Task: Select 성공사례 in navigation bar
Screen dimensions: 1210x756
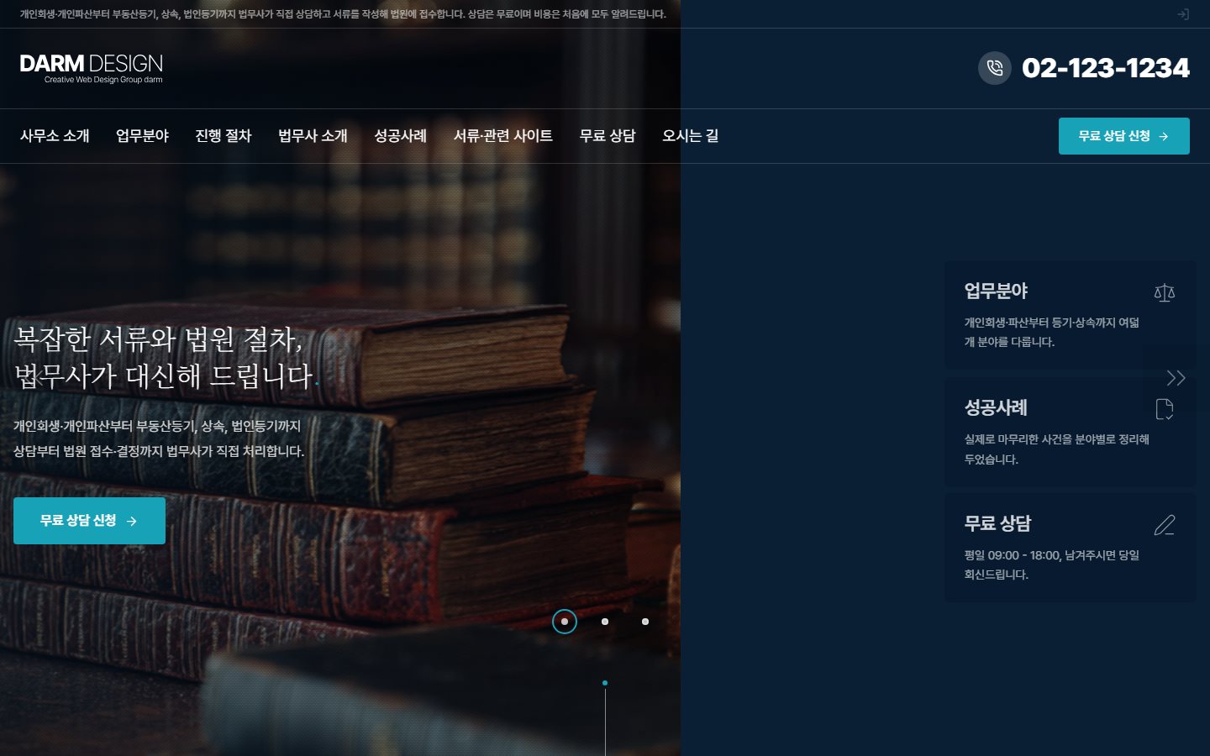Action: [401, 136]
